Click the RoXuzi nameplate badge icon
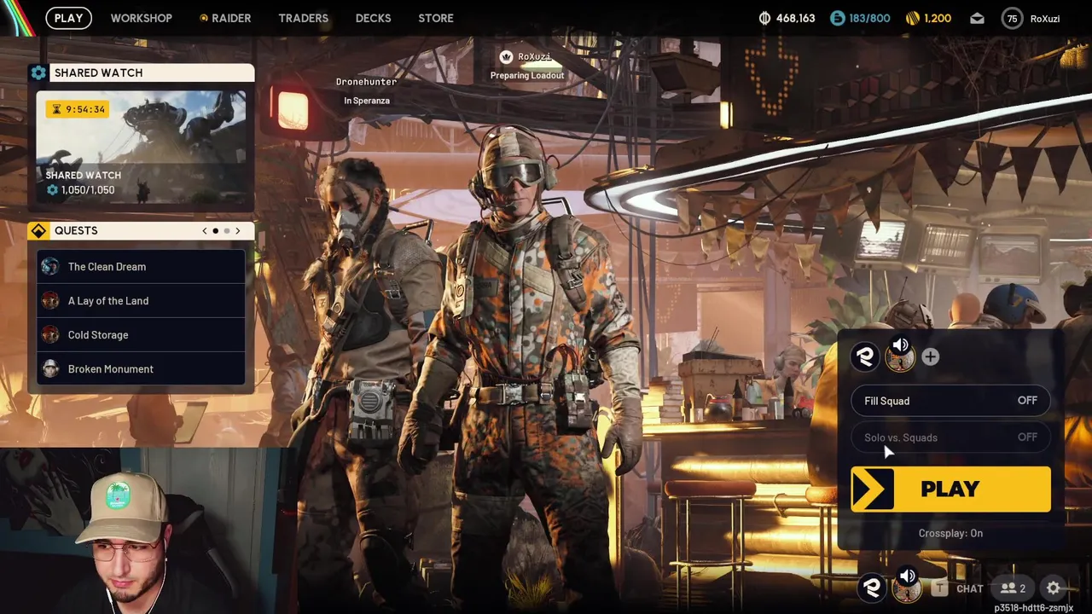The height and width of the screenshot is (614, 1092). click(x=506, y=57)
